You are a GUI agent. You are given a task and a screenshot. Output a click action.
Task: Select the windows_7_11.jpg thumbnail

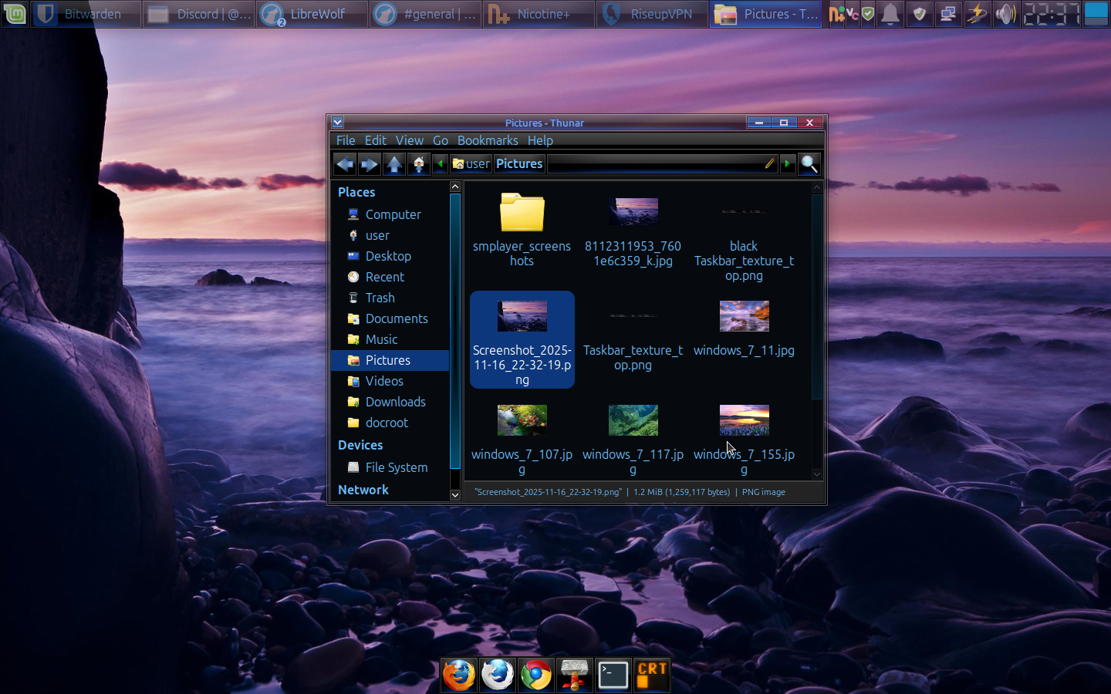pyautogui.click(x=744, y=317)
